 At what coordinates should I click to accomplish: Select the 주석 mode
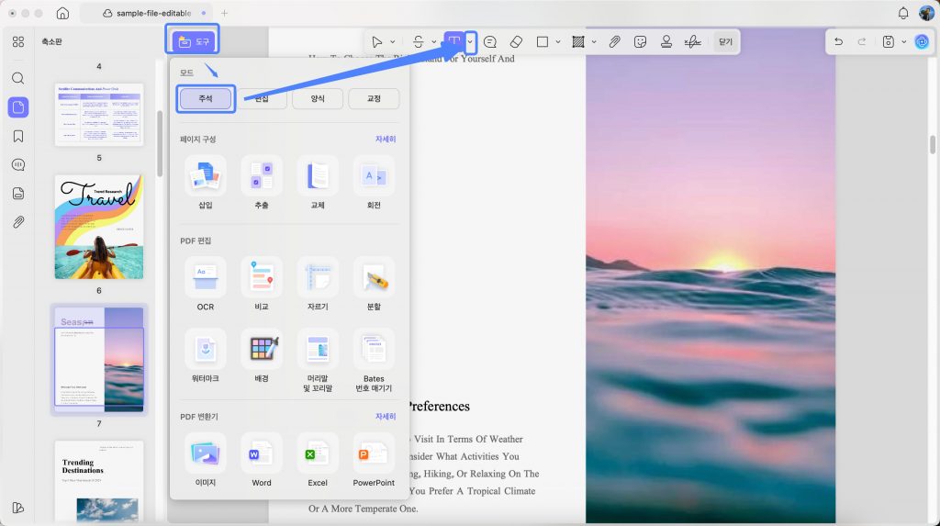point(206,98)
